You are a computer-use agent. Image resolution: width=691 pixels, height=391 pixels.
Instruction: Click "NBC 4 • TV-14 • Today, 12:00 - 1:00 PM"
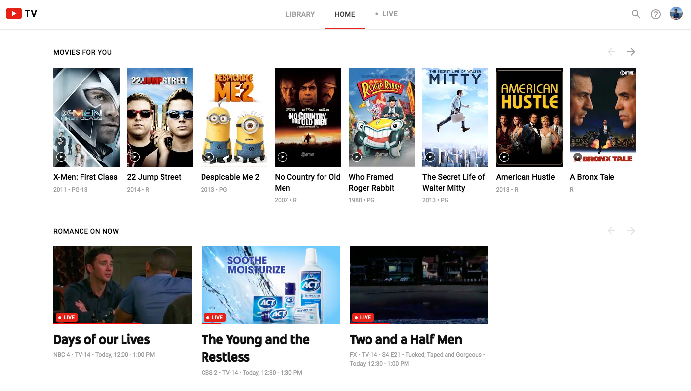click(104, 355)
